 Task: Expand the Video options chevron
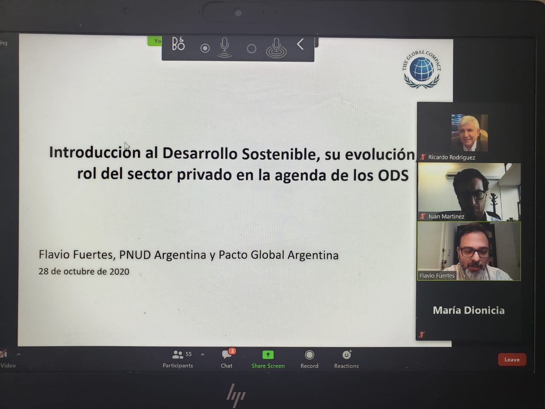pyautogui.click(x=19, y=354)
